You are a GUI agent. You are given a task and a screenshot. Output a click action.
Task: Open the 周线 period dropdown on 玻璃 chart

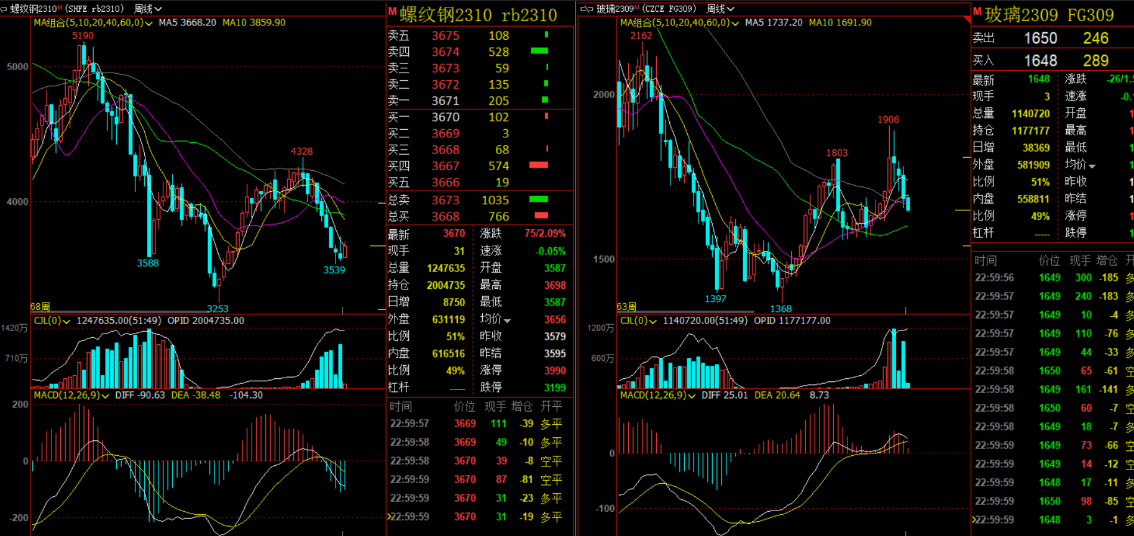720,9
